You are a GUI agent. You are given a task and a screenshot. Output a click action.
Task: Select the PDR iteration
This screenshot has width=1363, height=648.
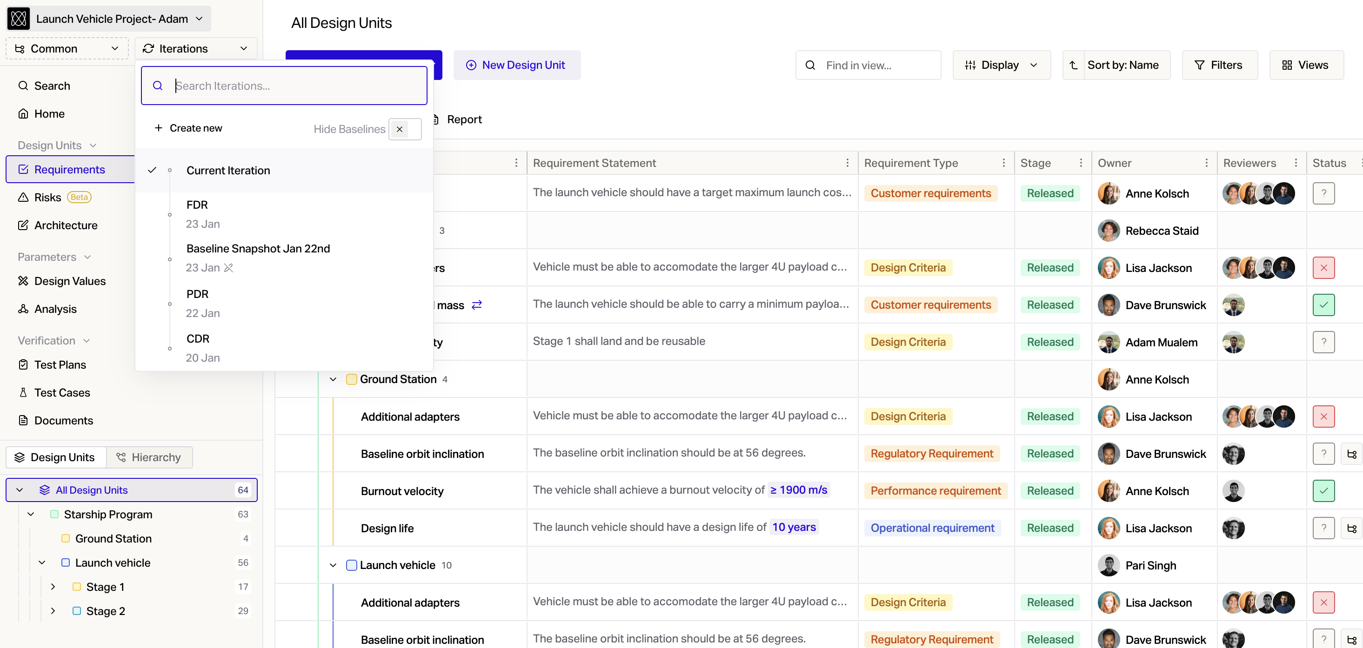tap(284, 304)
